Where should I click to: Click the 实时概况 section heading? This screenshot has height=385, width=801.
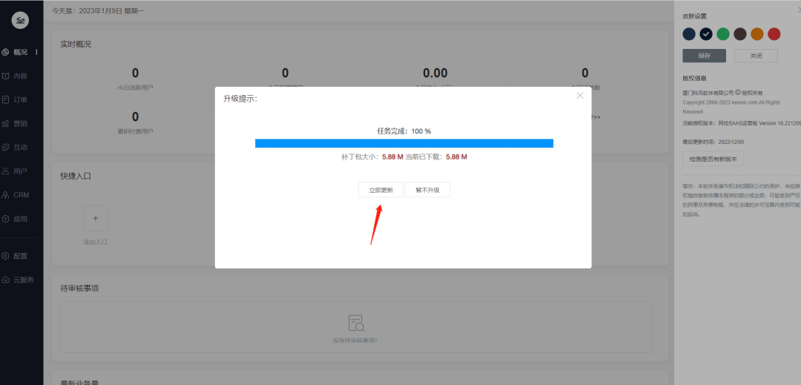pyautogui.click(x=76, y=44)
